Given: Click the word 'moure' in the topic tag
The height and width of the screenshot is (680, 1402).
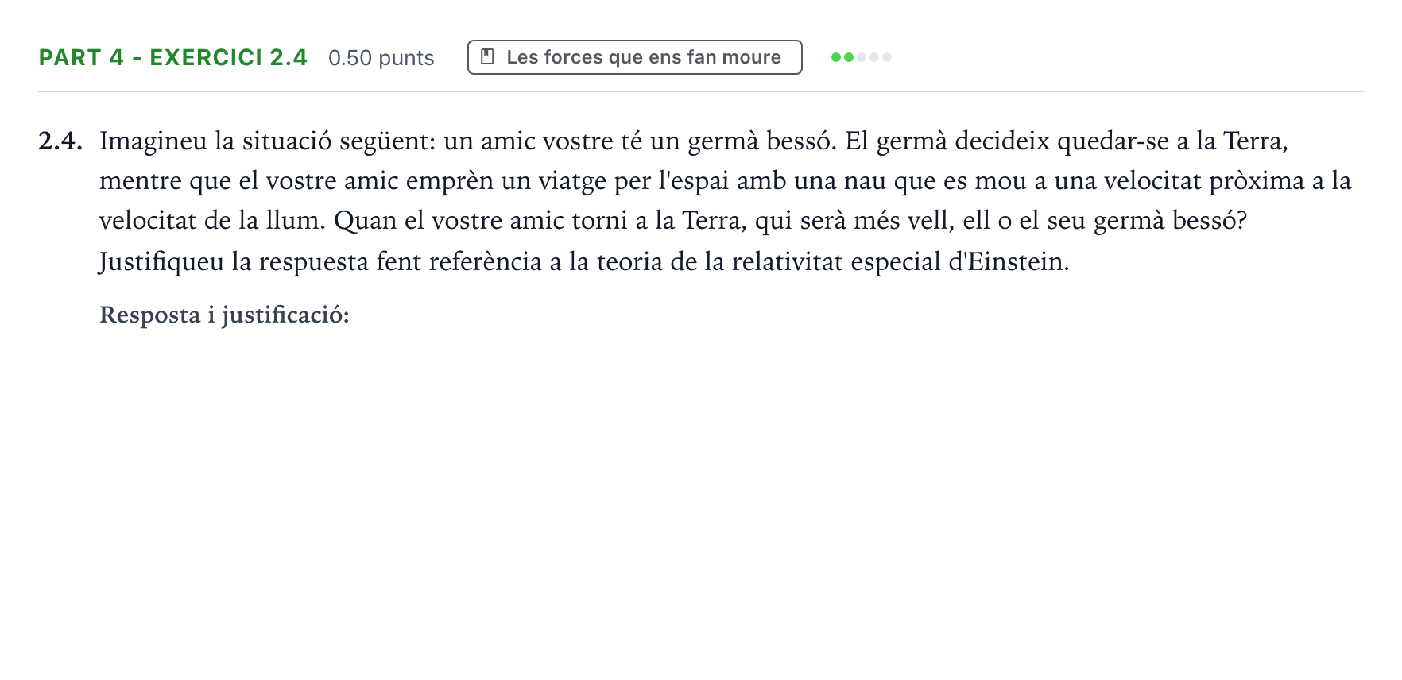Looking at the screenshot, I should point(751,57).
